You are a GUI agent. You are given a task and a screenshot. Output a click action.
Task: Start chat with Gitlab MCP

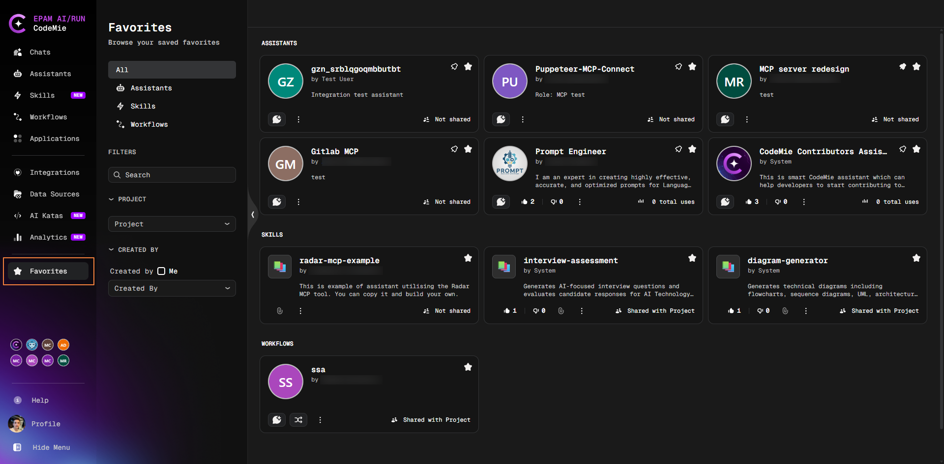tap(277, 201)
